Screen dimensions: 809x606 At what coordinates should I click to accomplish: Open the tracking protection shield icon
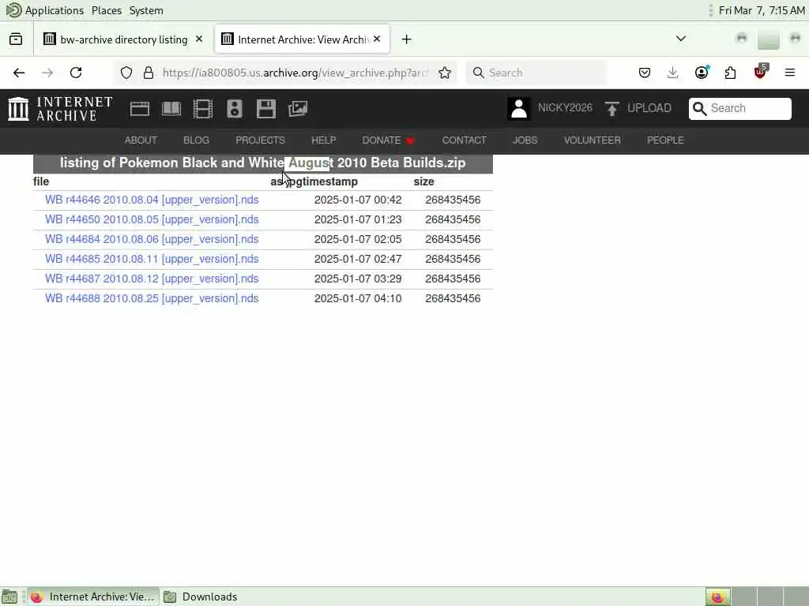pyautogui.click(x=126, y=73)
